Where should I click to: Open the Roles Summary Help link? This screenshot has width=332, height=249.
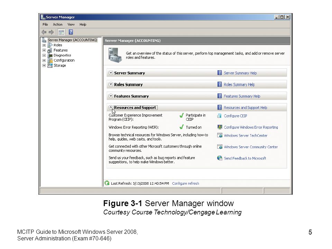coord(239,84)
